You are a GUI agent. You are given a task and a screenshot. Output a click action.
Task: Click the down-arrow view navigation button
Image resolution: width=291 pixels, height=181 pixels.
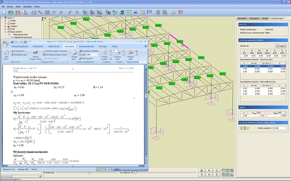(x=209, y=170)
